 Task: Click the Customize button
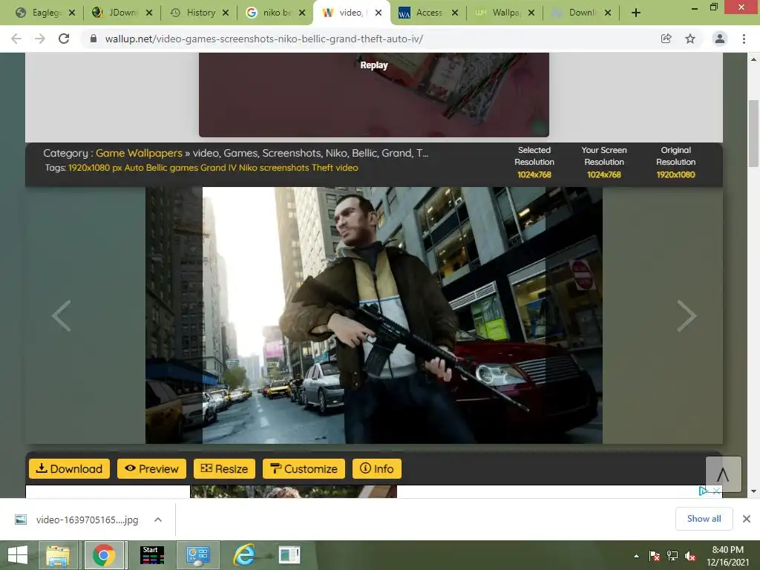pos(304,469)
